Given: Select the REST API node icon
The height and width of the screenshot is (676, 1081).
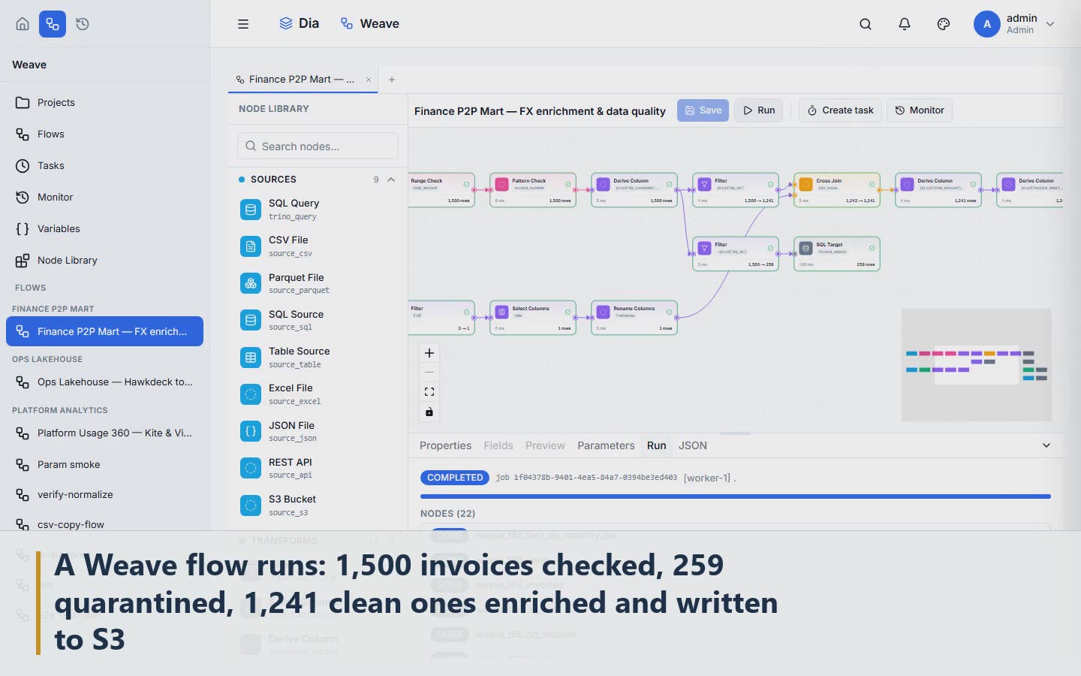Looking at the screenshot, I should [x=251, y=468].
